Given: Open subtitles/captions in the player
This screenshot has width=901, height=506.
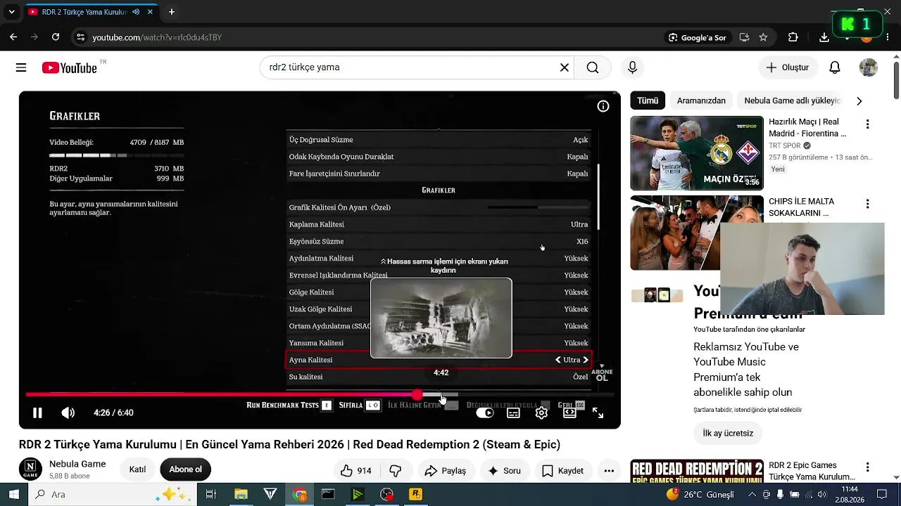Looking at the screenshot, I should (x=514, y=413).
